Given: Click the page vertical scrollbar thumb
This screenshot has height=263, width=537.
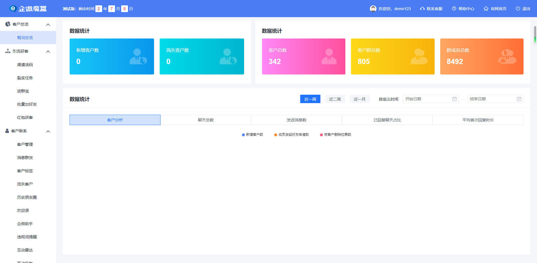Looking at the screenshot, I should pos(535,34).
